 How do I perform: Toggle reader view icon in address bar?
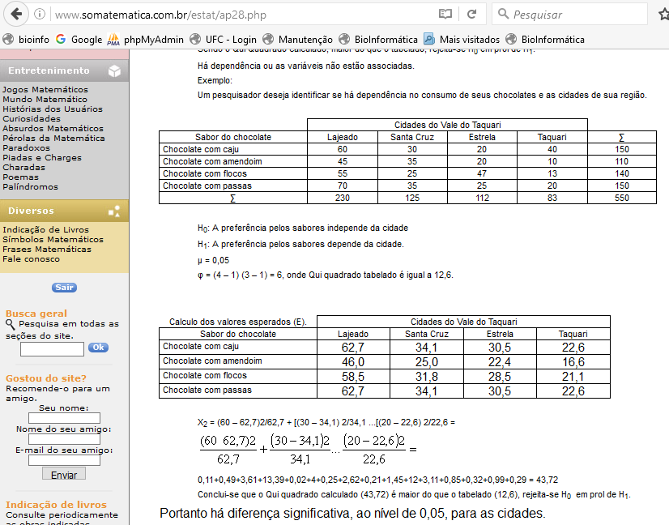445,14
